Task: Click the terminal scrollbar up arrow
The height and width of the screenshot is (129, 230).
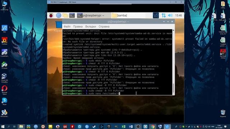Action: (173, 30)
